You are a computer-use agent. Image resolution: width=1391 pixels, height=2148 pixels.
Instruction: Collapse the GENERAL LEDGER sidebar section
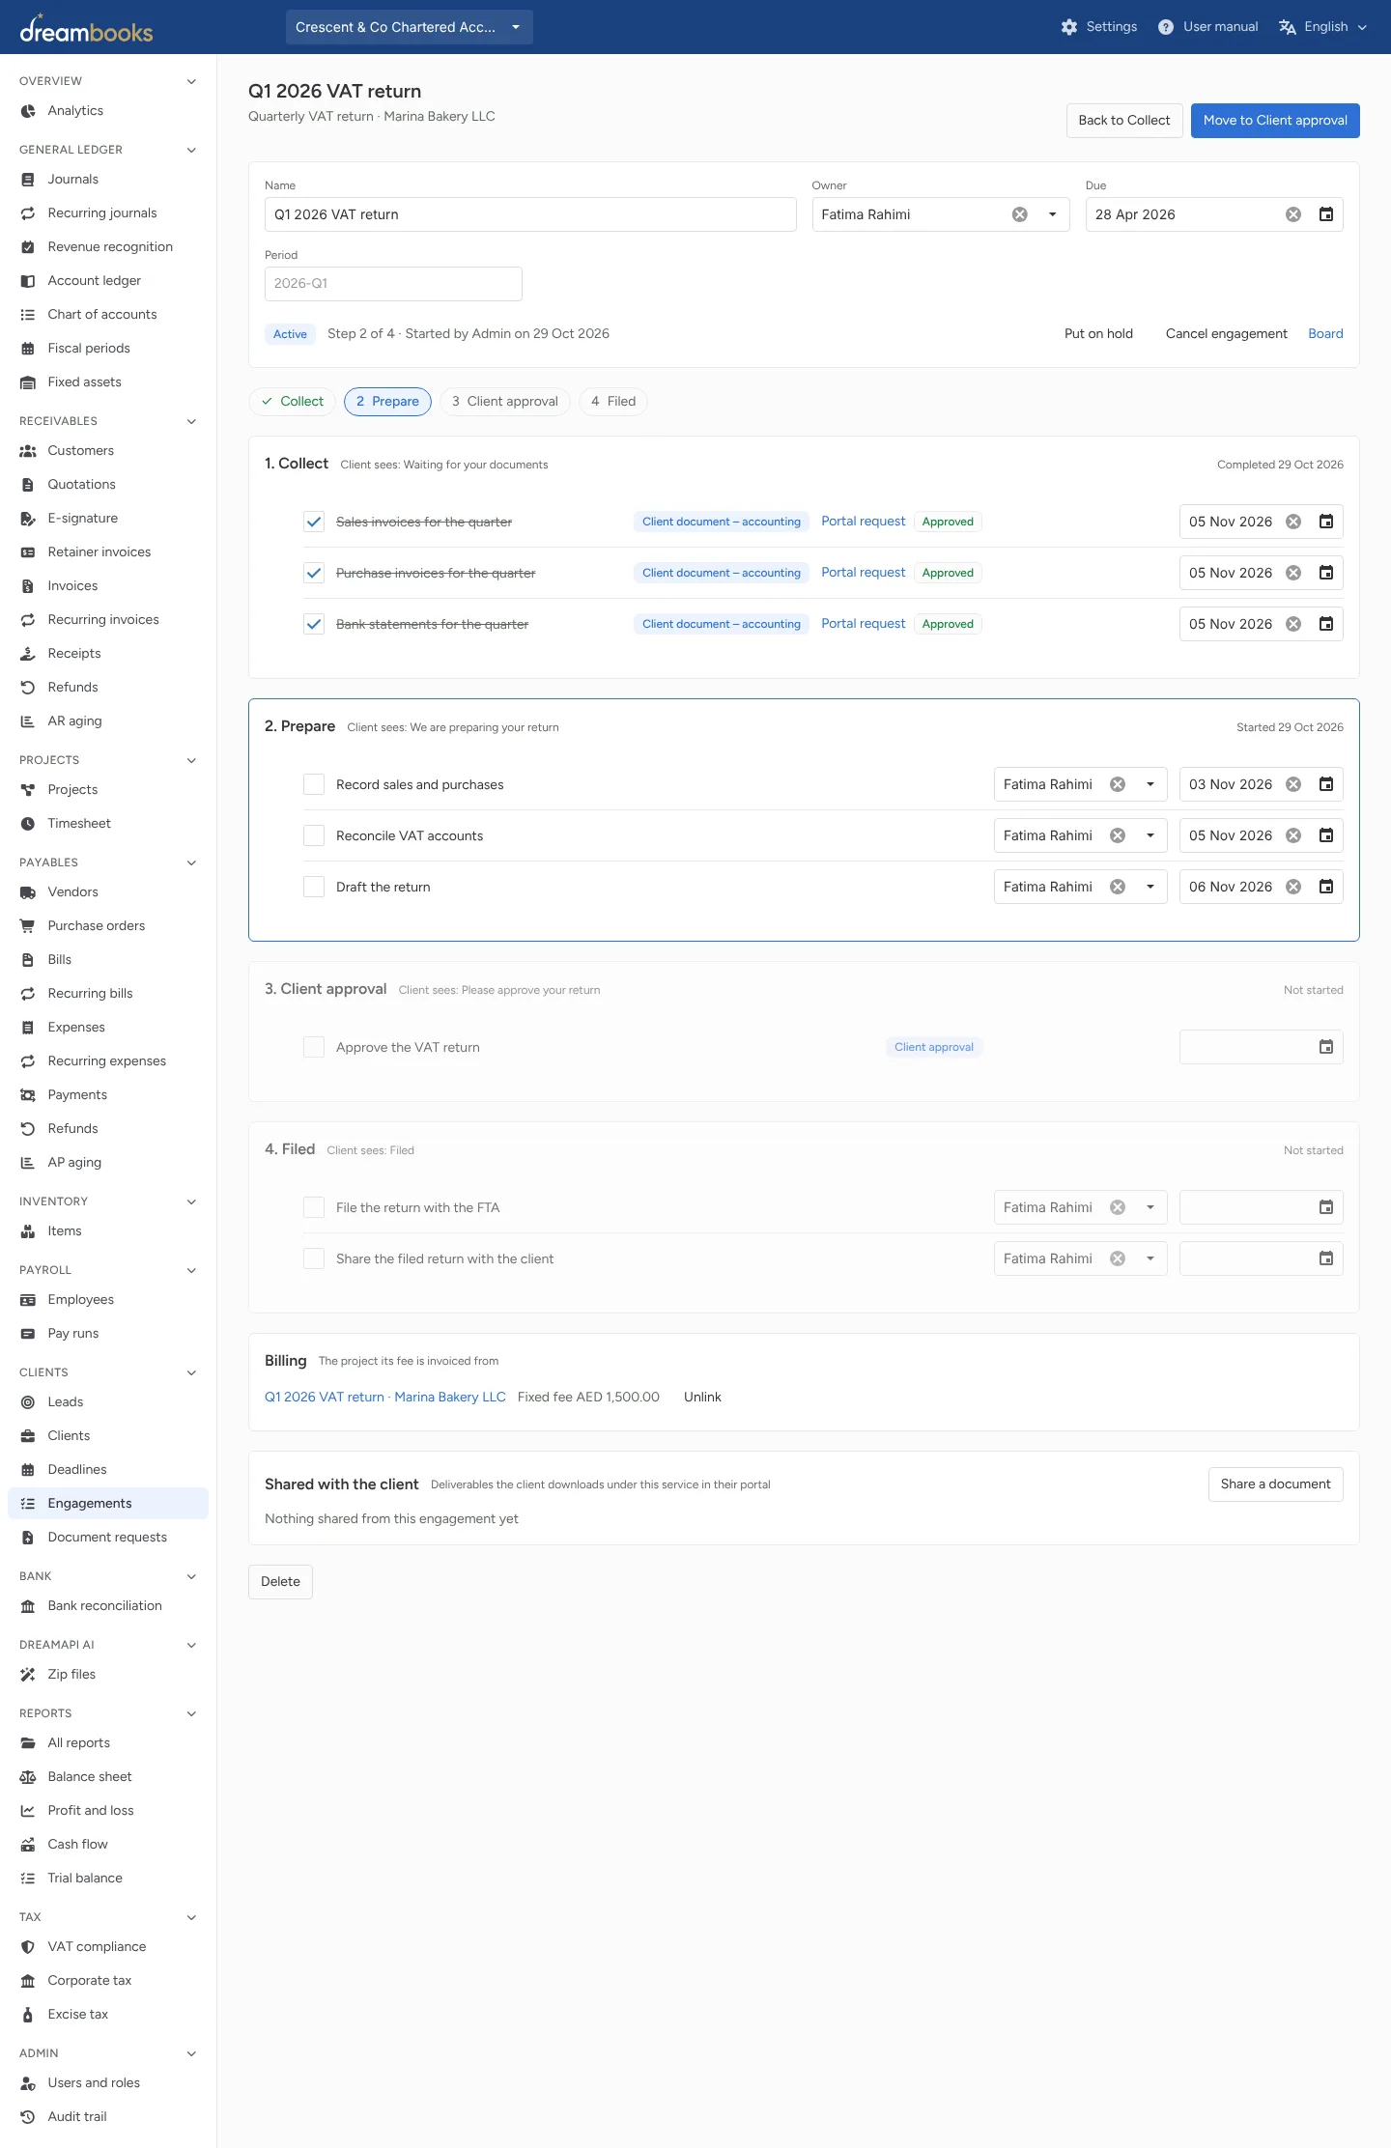(x=191, y=150)
